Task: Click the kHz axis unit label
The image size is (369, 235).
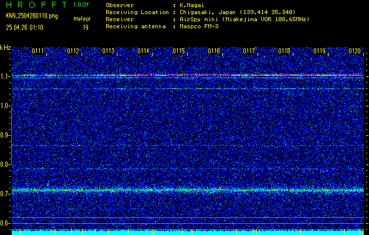Action: [x=5, y=48]
